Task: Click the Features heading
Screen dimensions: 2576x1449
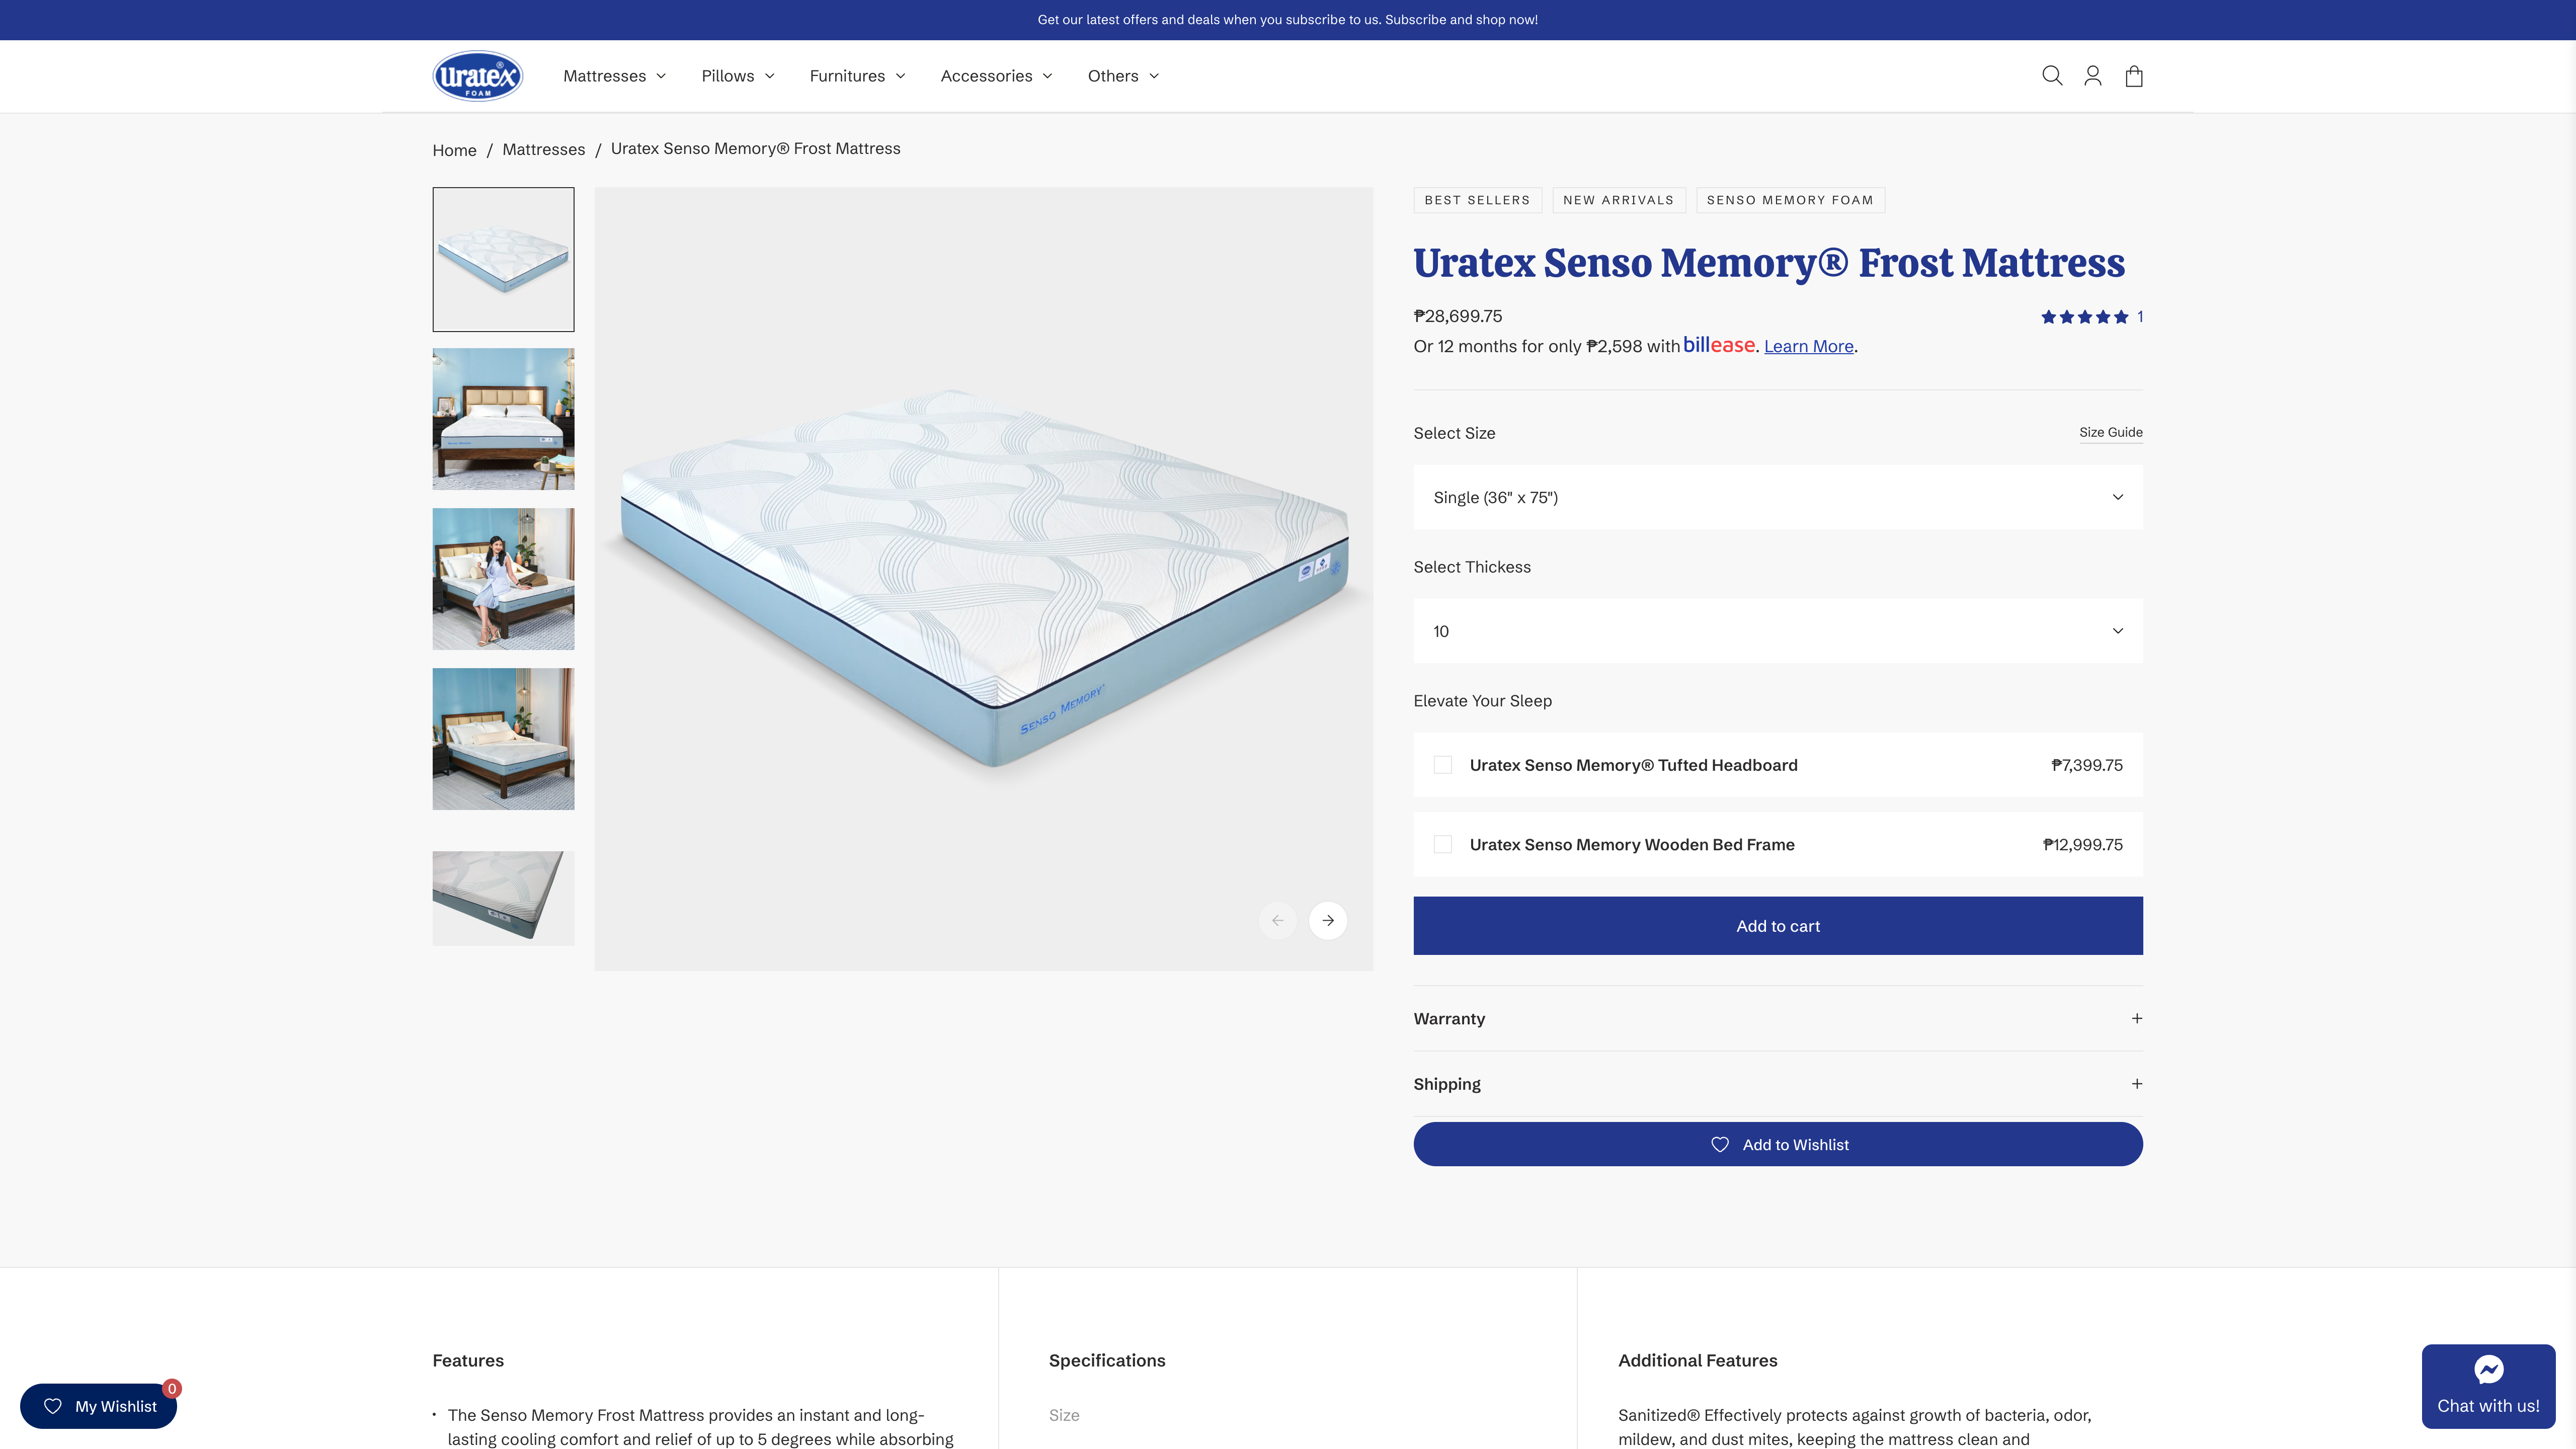Action: (467, 1360)
